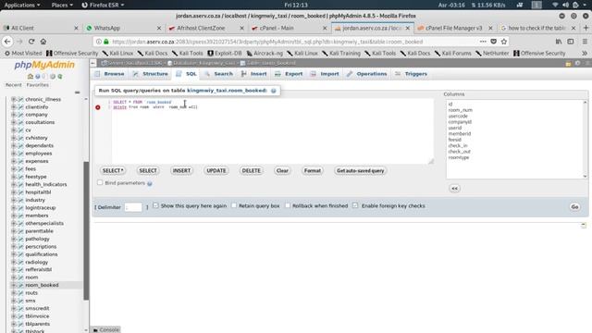Image resolution: width=592 pixels, height=333 pixels.
Task: Toggle Rollback when finished checkbox
Action: [x=288, y=205]
